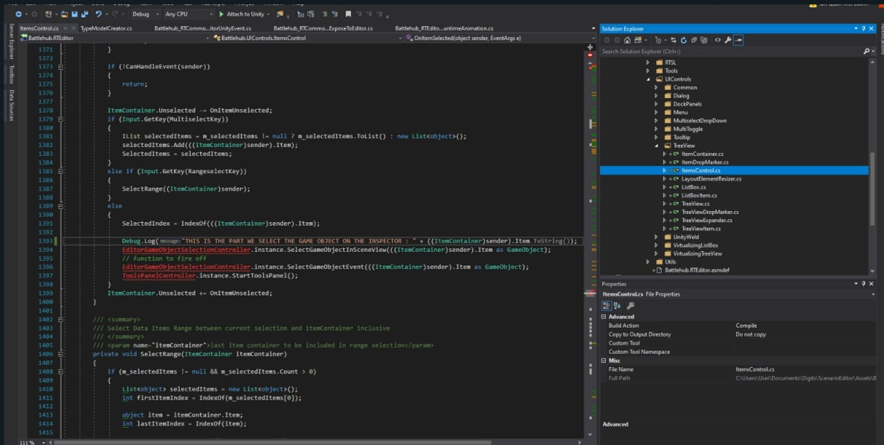Screen dimensions: 884x445
Task: Collapse the Advanced properties category
Action: (x=604, y=317)
